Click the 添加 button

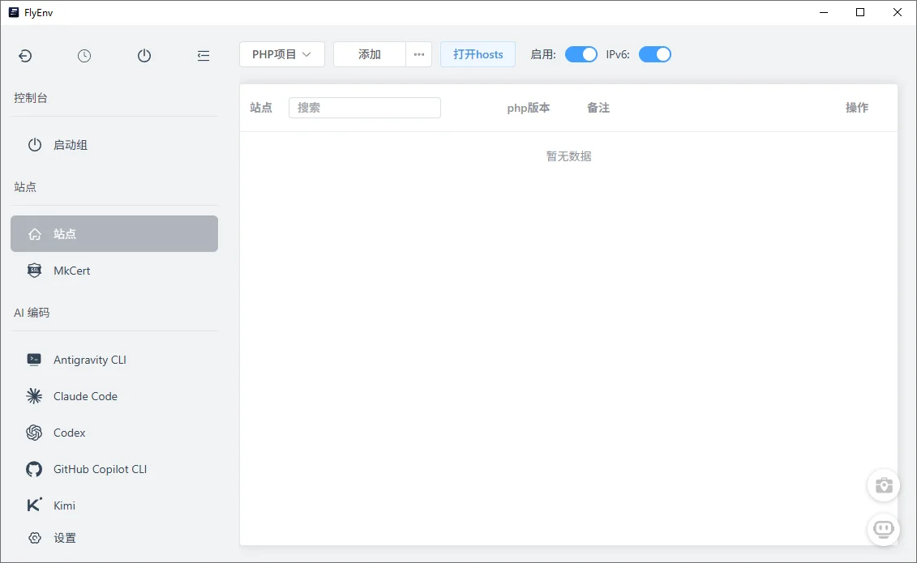click(x=370, y=54)
